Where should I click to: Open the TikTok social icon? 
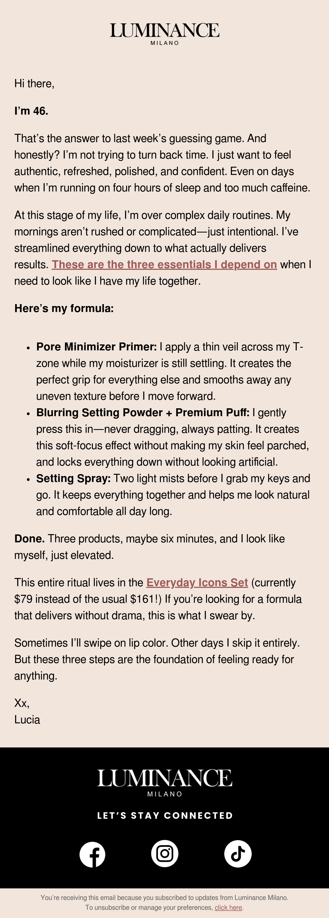(x=238, y=854)
